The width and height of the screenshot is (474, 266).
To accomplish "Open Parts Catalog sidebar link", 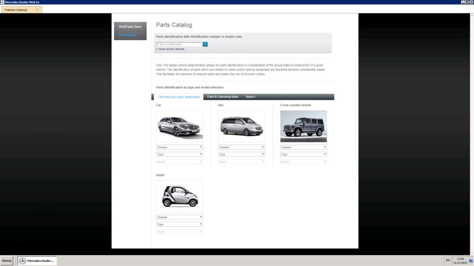I will coord(127,36).
